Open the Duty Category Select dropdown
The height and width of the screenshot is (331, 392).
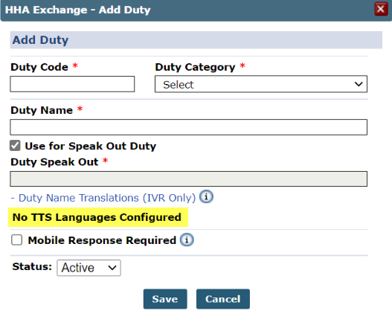261,84
